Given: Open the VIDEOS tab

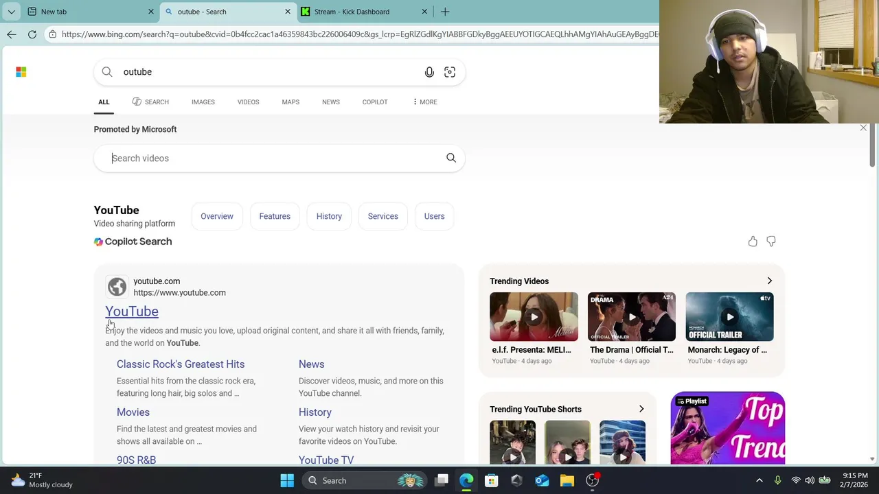Looking at the screenshot, I should click(x=248, y=102).
